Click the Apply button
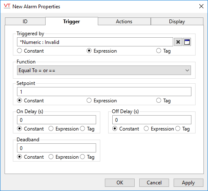Image resolution: width=208 pixels, height=191 pixels. click(x=189, y=183)
